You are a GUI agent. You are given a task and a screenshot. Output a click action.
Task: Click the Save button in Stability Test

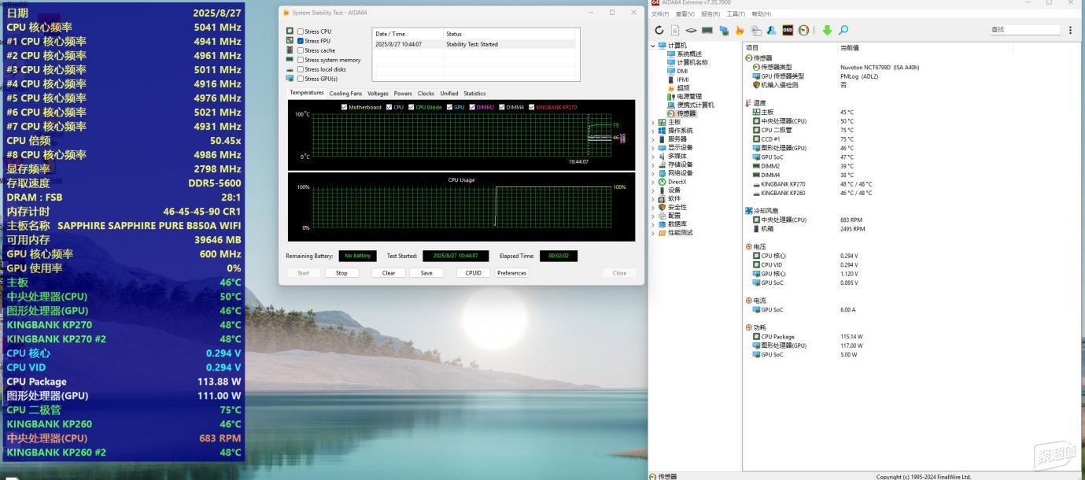[426, 273]
